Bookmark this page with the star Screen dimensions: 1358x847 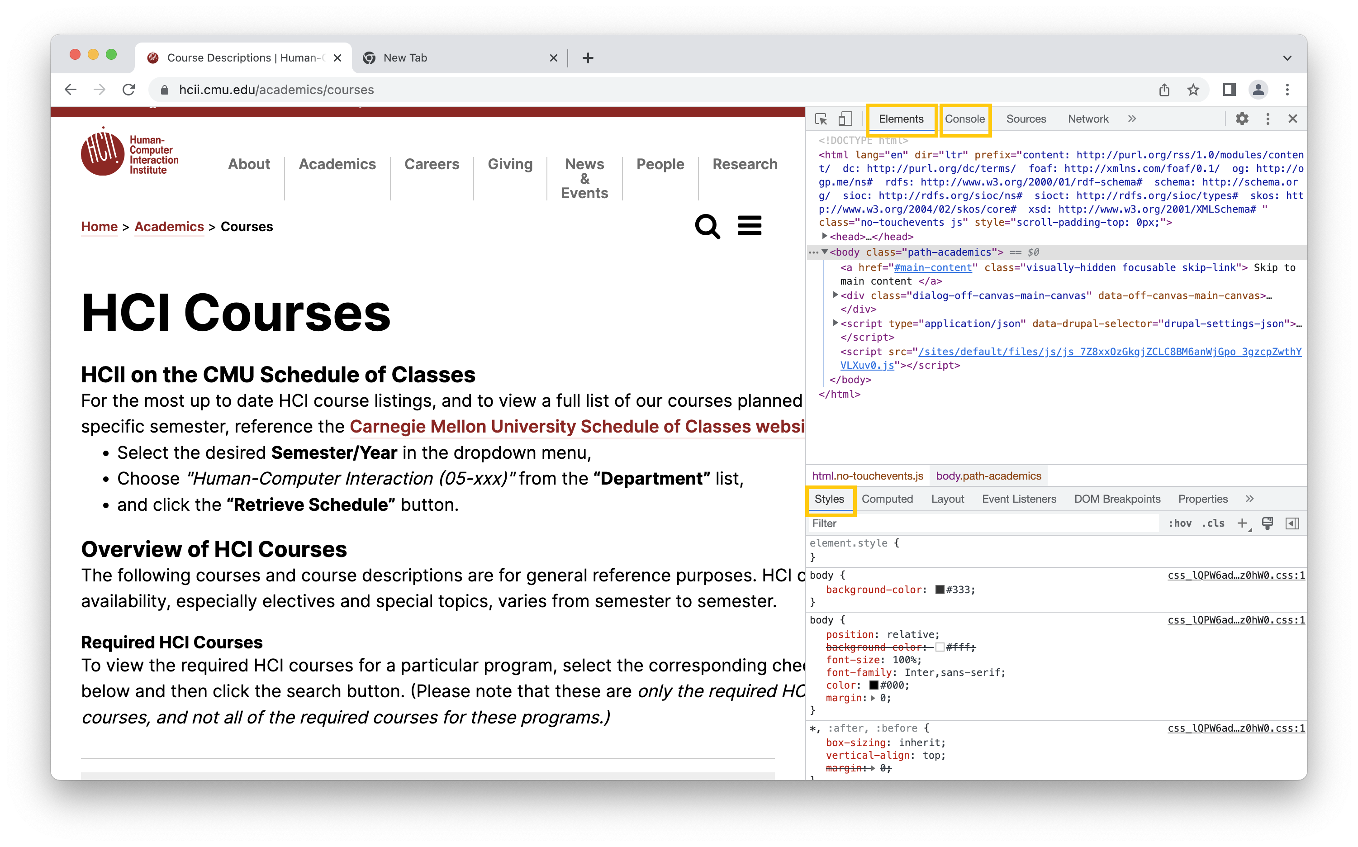1193,90
